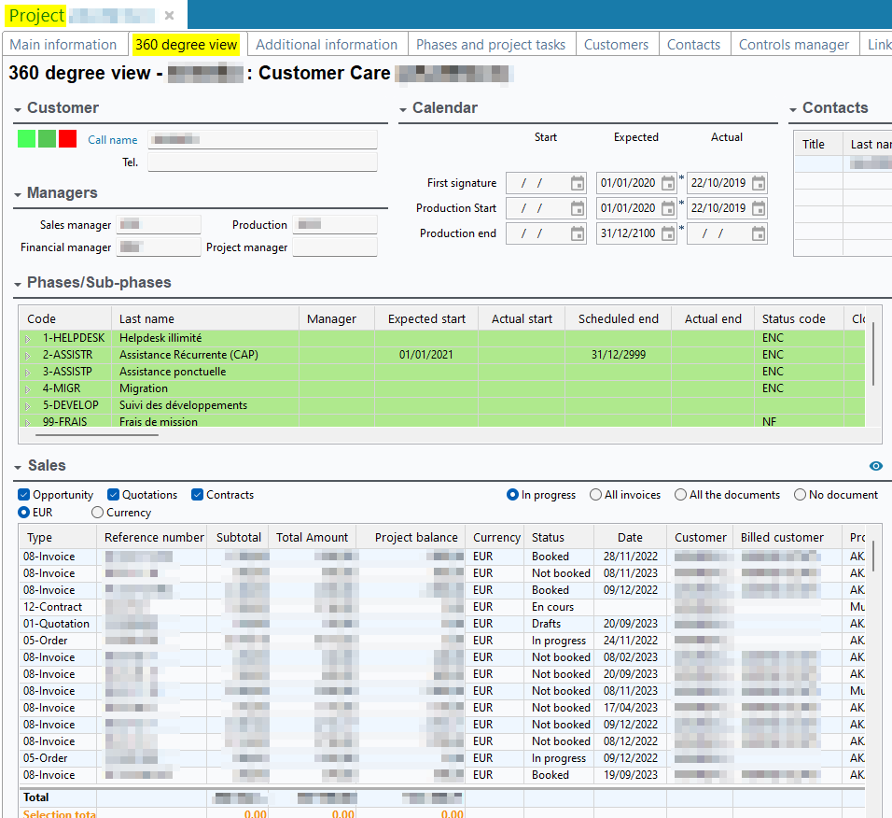
Task: Open the Additional information tab
Action: (326, 45)
